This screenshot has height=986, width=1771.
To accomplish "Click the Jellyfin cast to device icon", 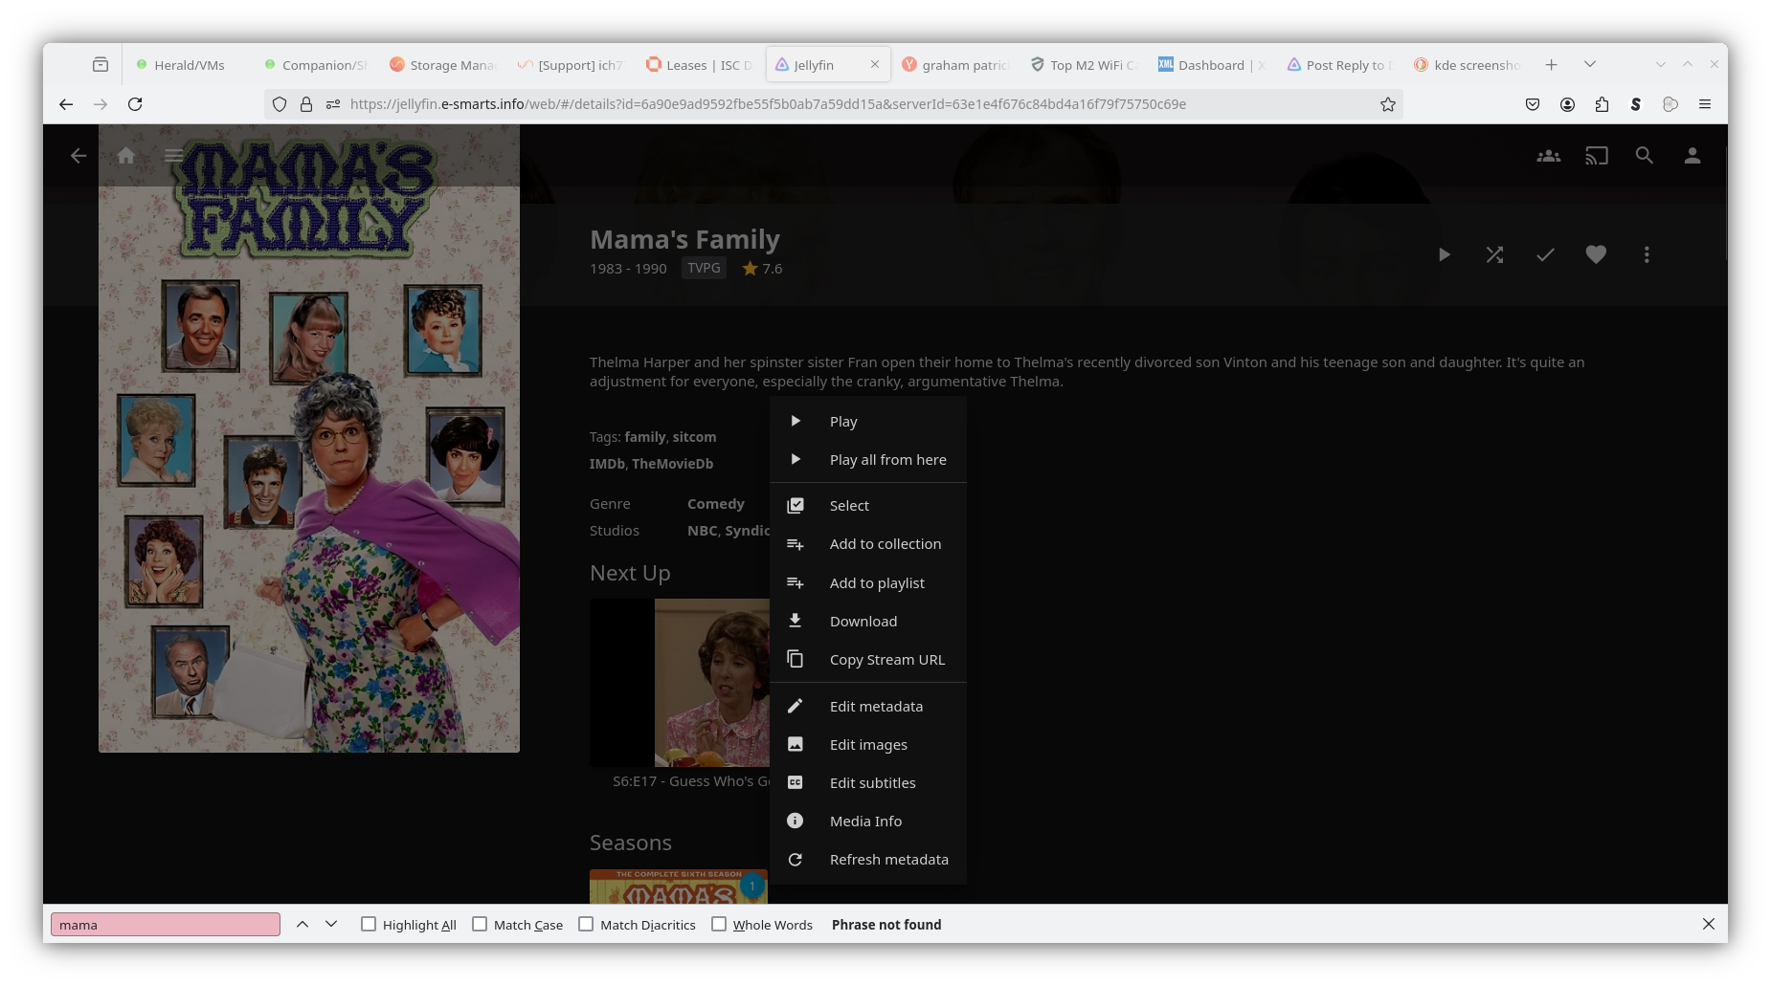I will 1596,156.
